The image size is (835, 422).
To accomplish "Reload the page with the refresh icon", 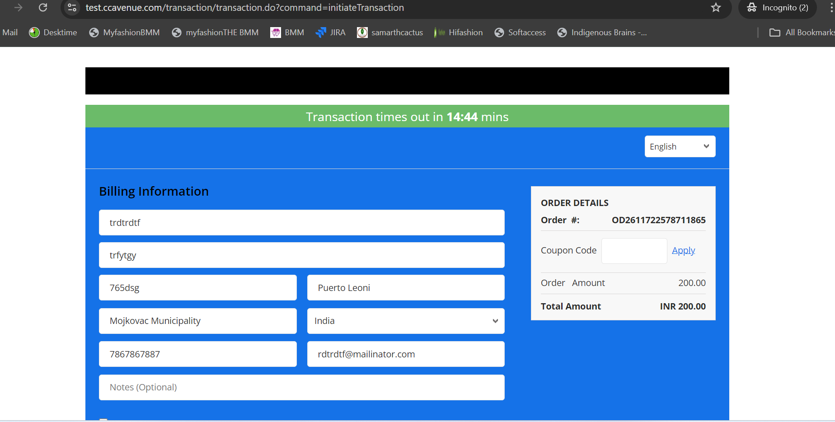I will [x=43, y=8].
